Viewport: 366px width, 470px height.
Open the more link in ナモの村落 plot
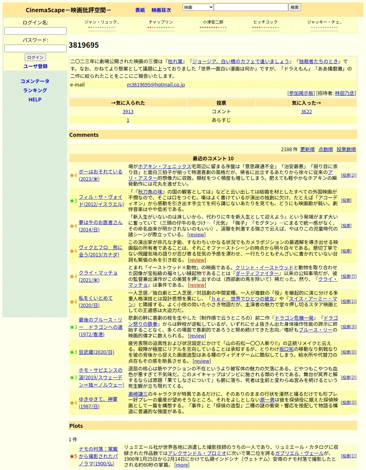tap(182, 465)
